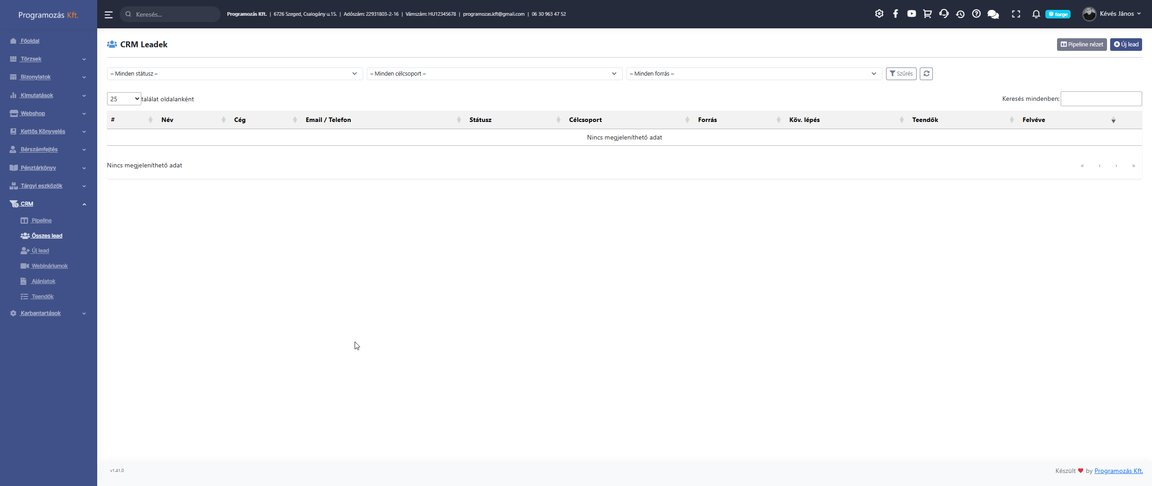Open the YouTube icon in top bar
Screen dimensions: 1152x486
click(911, 14)
